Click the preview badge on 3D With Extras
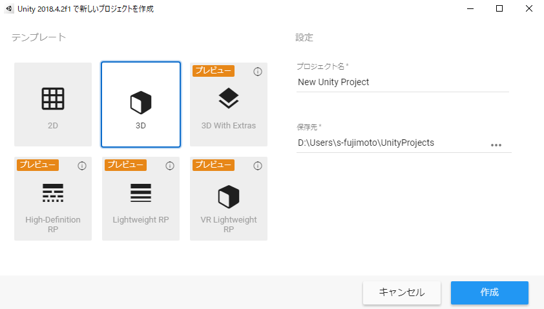 pyautogui.click(x=213, y=71)
